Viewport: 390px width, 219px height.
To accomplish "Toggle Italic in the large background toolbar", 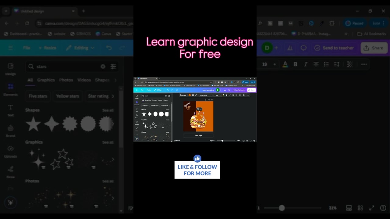I will click(306, 64).
